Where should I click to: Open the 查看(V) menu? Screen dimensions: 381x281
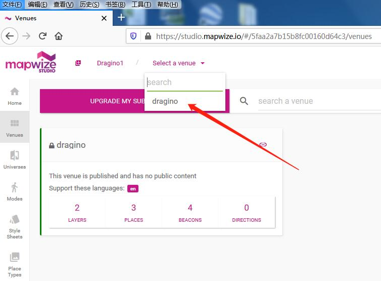pos(63,5)
